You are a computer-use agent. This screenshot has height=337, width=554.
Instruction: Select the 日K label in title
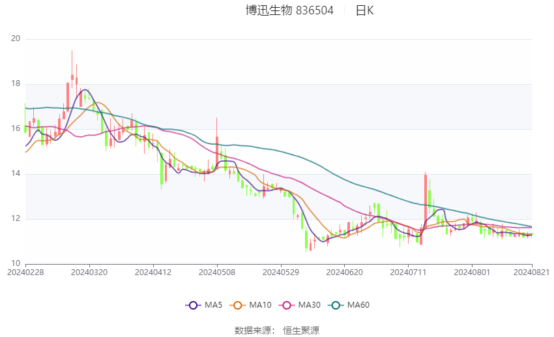click(x=364, y=10)
